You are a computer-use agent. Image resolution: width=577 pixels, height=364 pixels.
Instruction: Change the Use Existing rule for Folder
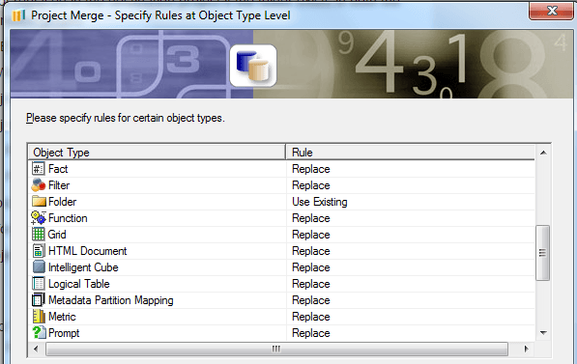(411, 202)
